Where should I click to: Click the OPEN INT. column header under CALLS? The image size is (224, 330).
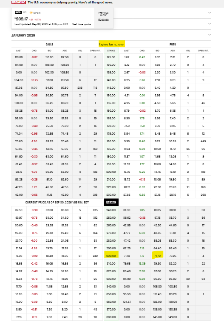[95, 51]
